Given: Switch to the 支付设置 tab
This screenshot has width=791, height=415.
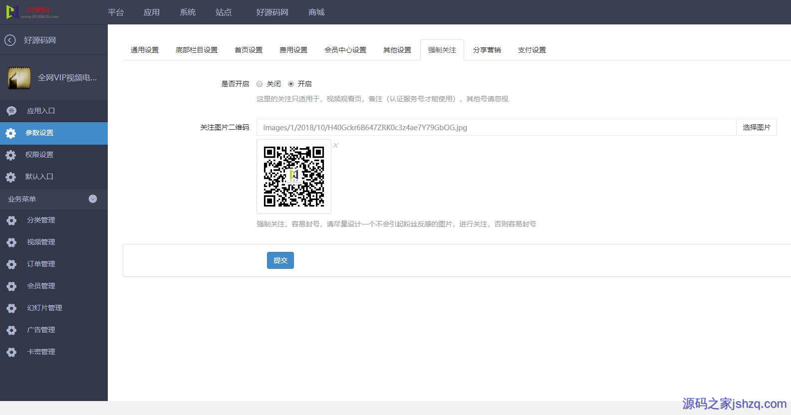Looking at the screenshot, I should click(x=532, y=50).
